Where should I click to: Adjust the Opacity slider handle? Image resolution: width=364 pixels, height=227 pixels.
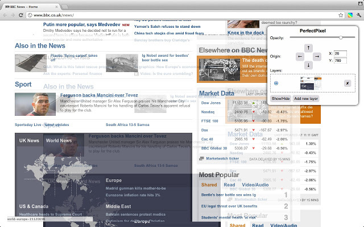click(341, 37)
